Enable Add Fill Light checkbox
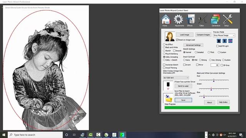The image size is (246, 138). click(x=218, y=46)
